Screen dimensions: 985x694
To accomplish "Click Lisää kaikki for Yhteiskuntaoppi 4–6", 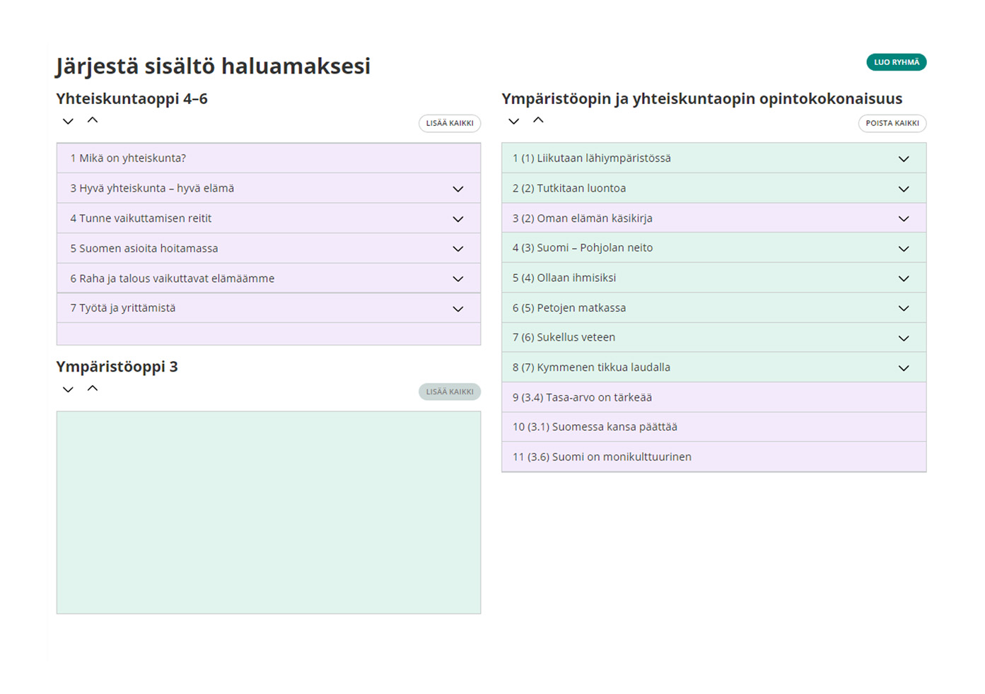I will click(449, 123).
